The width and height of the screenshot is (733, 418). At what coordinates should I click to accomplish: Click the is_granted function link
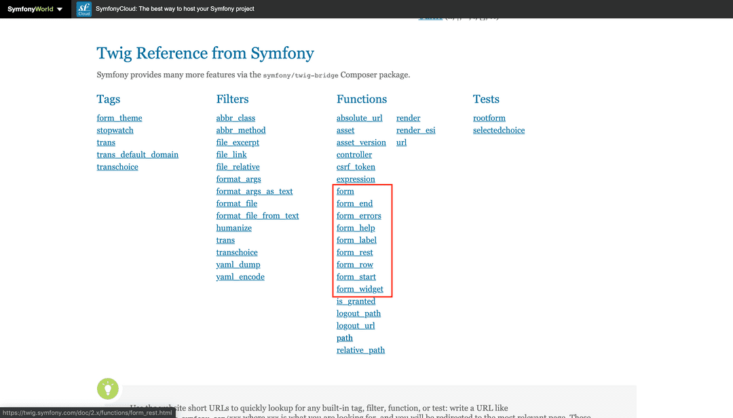(x=356, y=301)
